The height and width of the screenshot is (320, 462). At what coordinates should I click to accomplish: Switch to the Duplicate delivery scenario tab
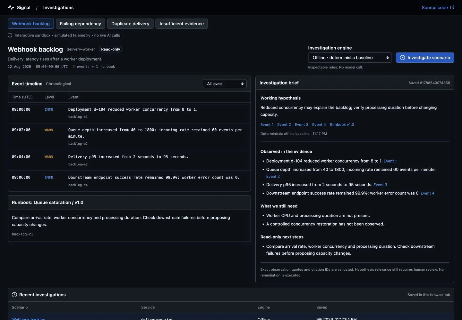[130, 24]
